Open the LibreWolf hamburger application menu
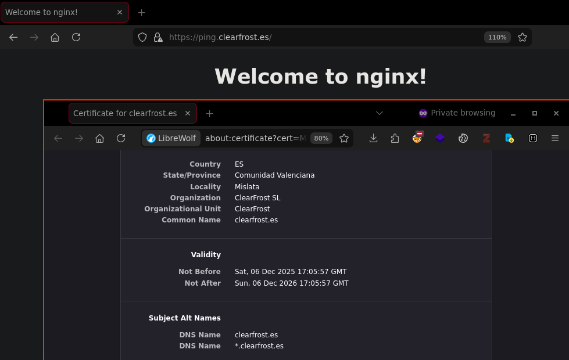Viewport: 569px width, 360px height. (555, 138)
